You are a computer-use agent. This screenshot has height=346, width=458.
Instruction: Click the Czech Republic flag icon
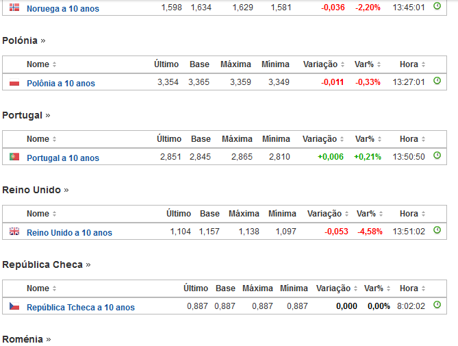14,306
